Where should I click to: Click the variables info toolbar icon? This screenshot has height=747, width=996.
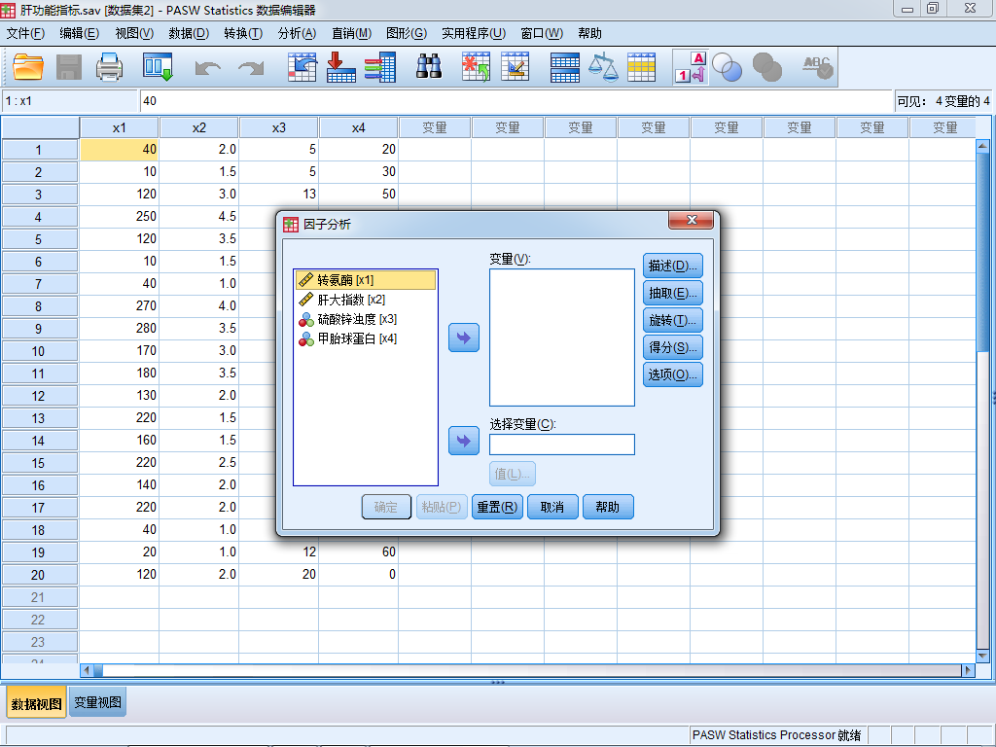(380, 67)
